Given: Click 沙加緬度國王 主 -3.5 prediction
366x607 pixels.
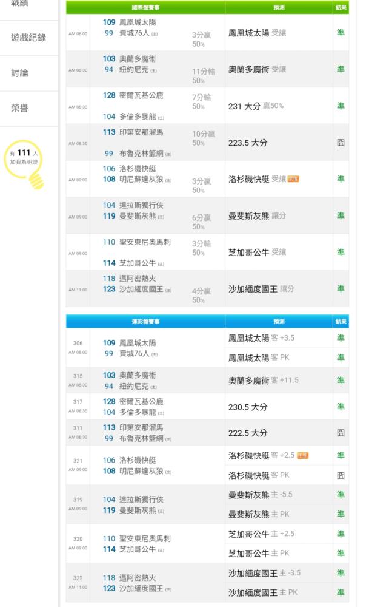Looking at the screenshot, I should tap(264, 573).
